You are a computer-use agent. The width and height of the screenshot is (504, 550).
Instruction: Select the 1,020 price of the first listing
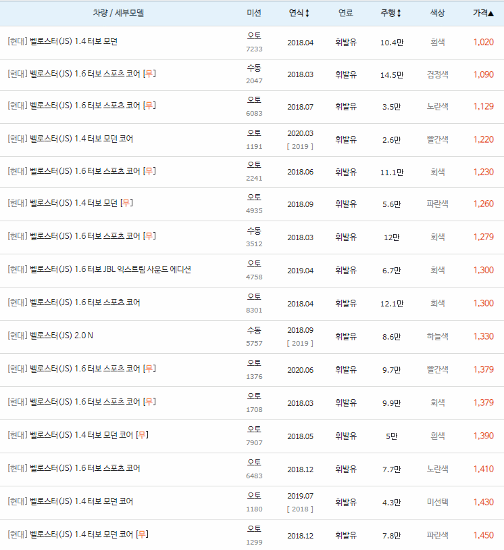coord(482,41)
